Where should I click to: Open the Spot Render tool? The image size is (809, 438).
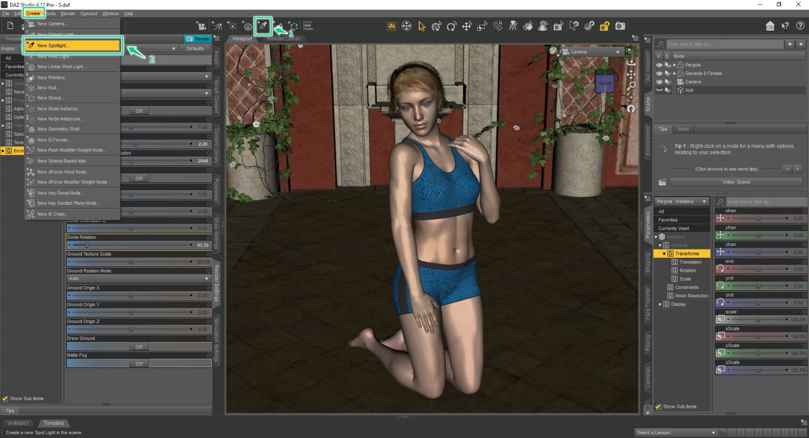coord(558,26)
